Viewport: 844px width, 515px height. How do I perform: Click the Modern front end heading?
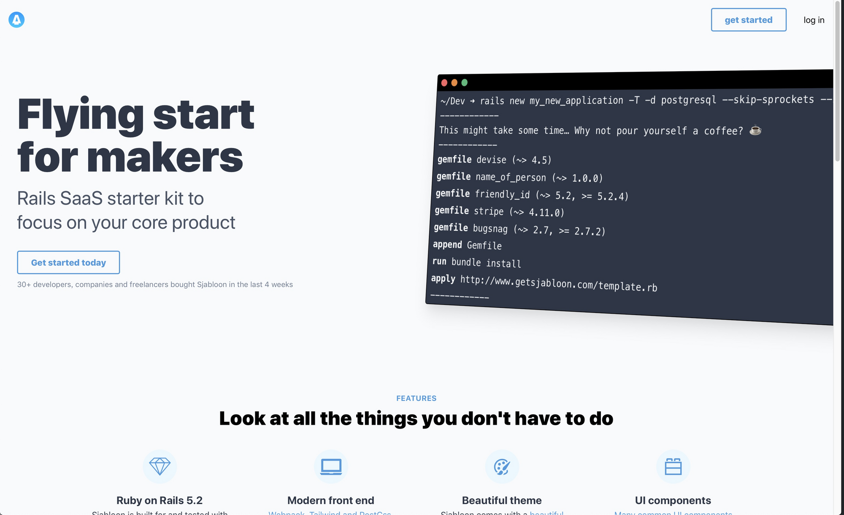[x=330, y=500]
